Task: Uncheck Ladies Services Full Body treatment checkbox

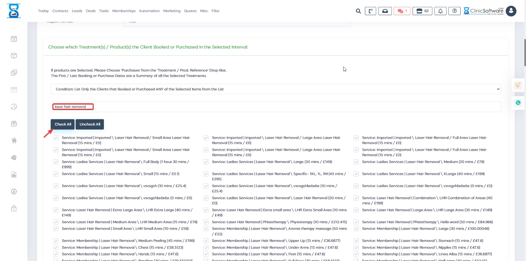Action: [56, 162]
